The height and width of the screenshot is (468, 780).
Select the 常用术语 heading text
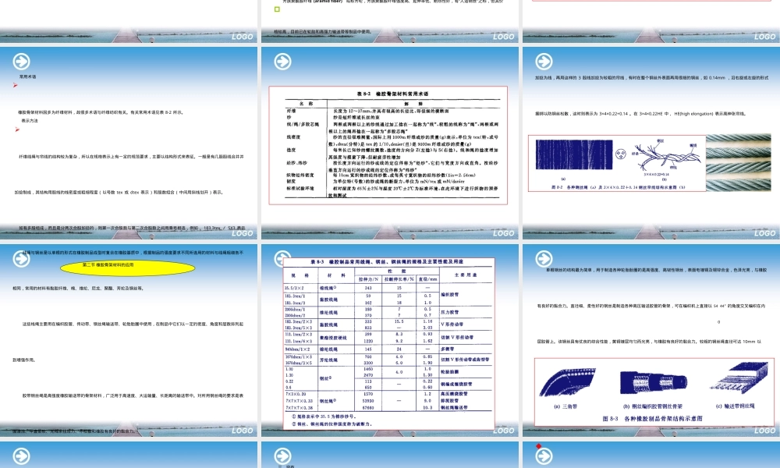(x=27, y=77)
